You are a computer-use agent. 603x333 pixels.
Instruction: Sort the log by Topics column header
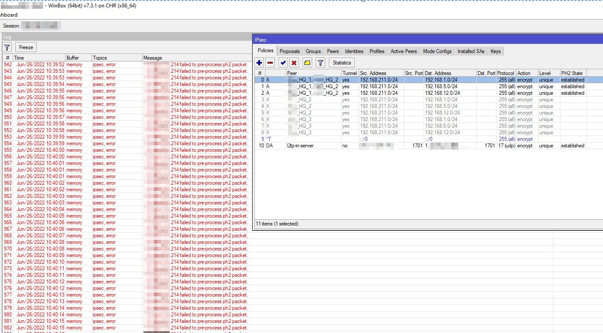(x=117, y=58)
